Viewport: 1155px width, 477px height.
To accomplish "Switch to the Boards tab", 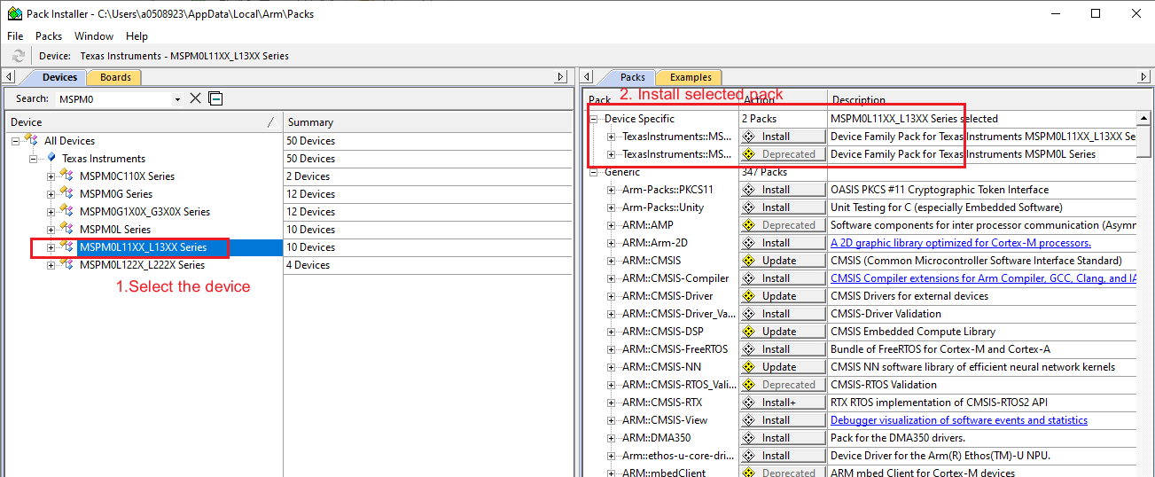I will [x=115, y=77].
